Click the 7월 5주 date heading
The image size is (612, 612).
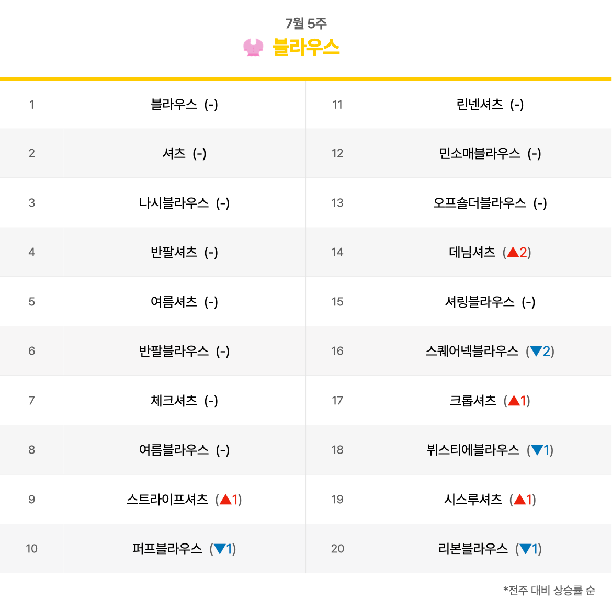[x=306, y=24]
